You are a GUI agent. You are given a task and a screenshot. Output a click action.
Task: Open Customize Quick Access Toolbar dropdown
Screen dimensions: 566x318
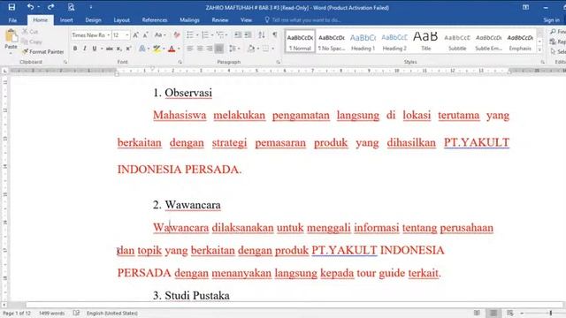(x=91, y=7)
